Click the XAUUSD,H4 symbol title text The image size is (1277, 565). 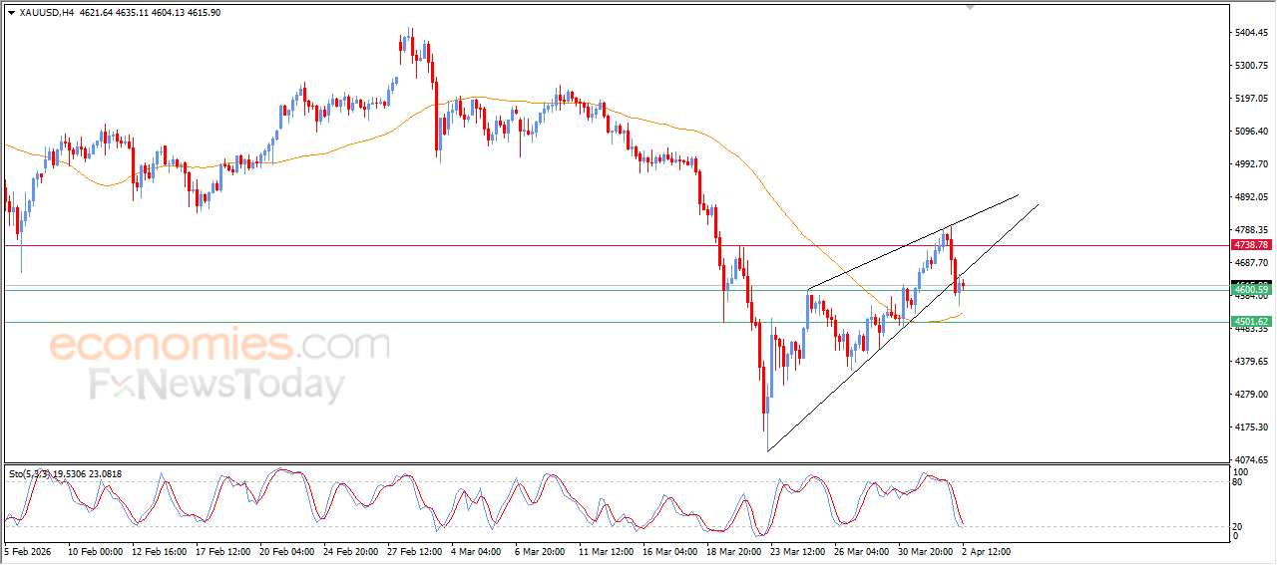46,13
